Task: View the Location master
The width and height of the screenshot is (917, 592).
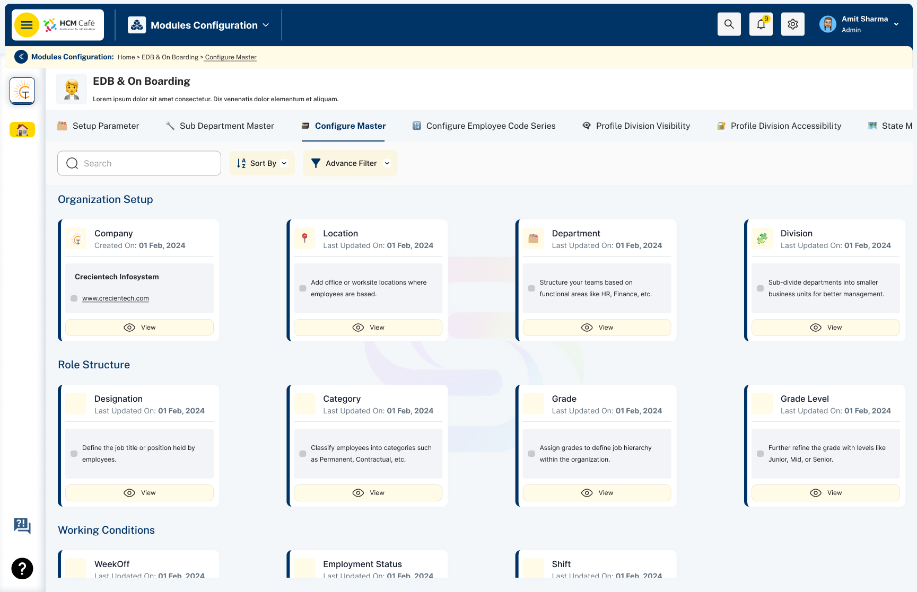Action: click(x=368, y=328)
